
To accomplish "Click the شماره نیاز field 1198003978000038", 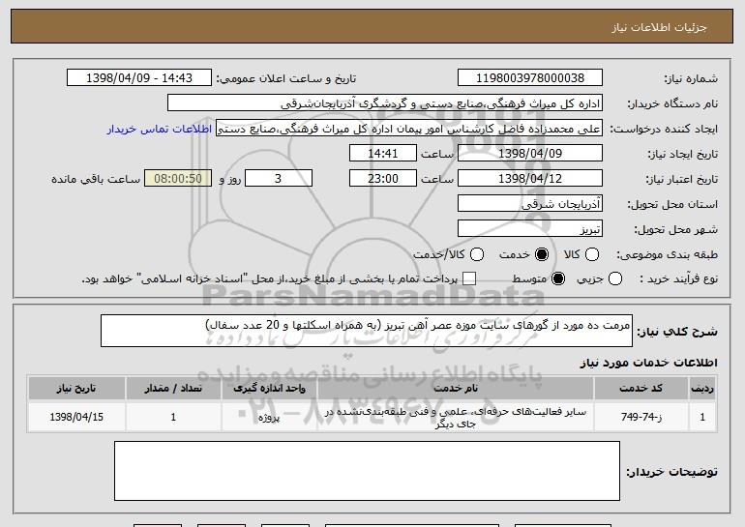I will [530, 78].
